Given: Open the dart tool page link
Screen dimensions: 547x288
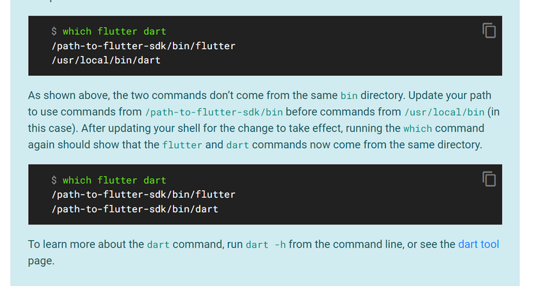Looking at the screenshot, I should pos(478,244).
